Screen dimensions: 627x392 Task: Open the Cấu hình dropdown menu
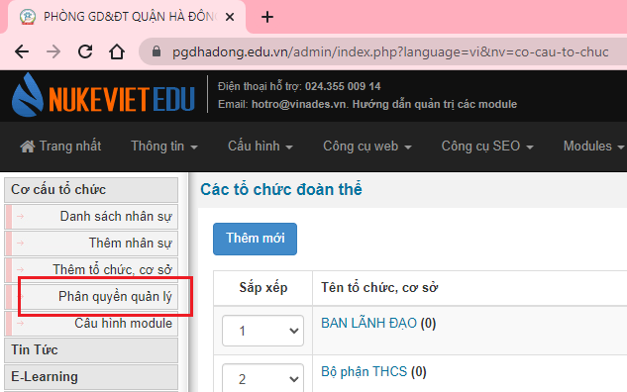261,147
